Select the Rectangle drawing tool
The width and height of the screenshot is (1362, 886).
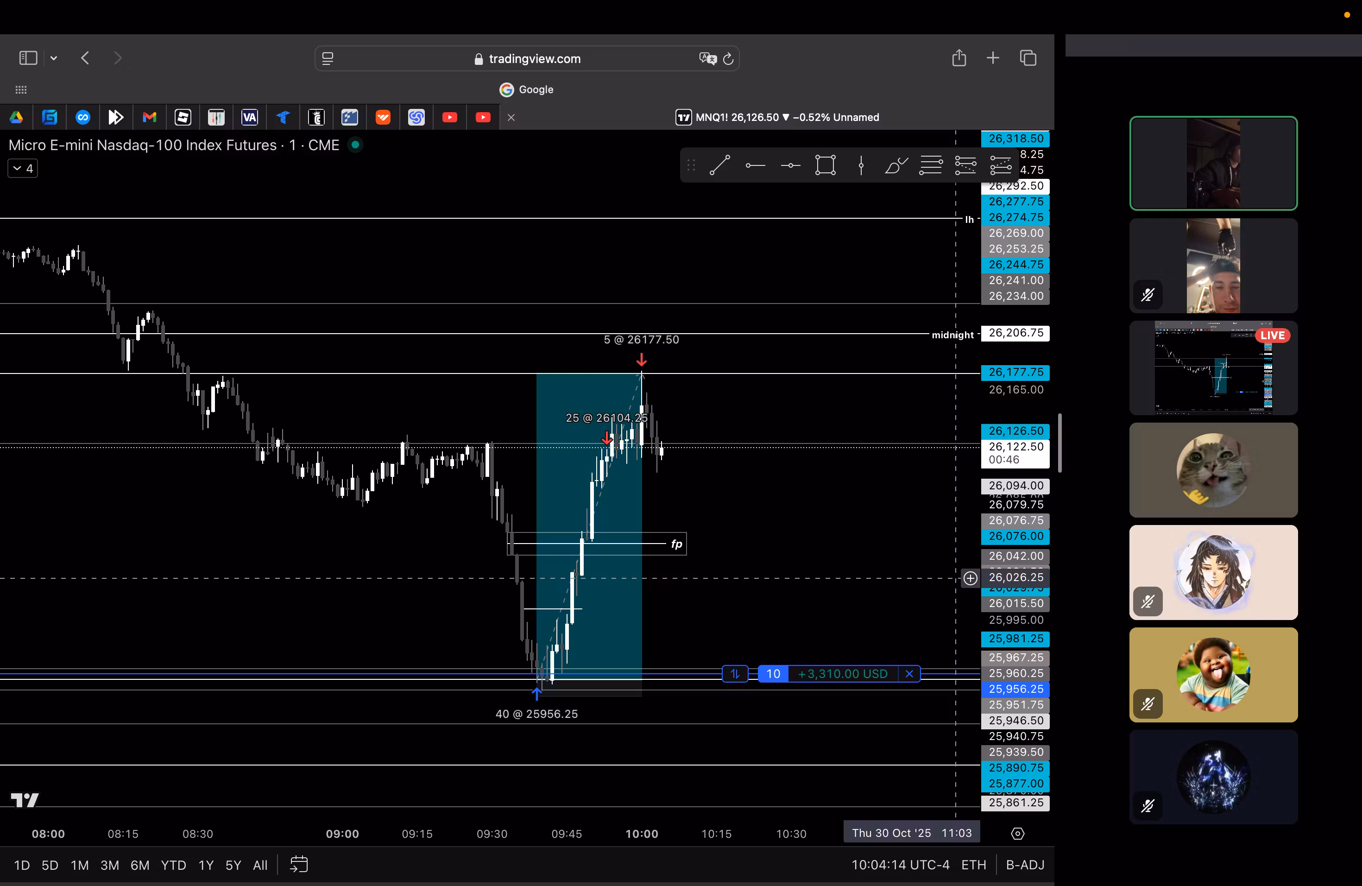(825, 165)
